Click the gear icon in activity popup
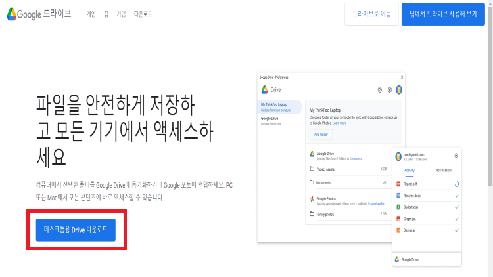Image resolution: width=493 pixels, height=277 pixels. [456, 156]
